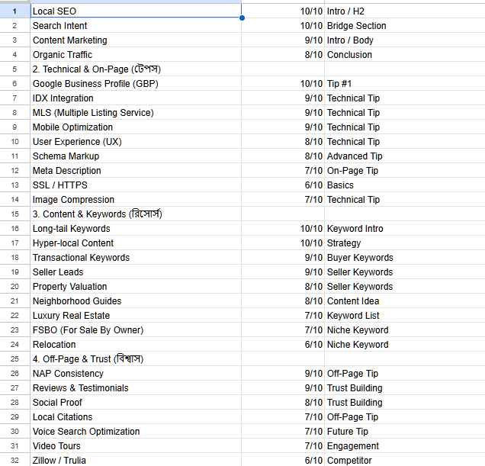This screenshot has width=485, height=466.
Task: Select the 'Transactional Keywords' cell
Action: 136,258
